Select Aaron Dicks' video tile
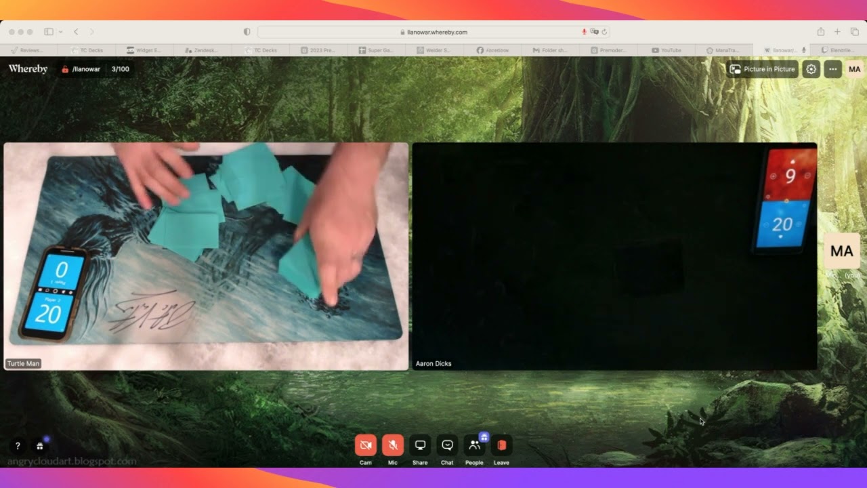Image resolution: width=867 pixels, height=488 pixels. click(614, 256)
